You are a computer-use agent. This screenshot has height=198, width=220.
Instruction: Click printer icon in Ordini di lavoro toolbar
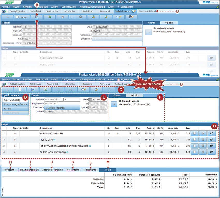tap(81, 17)
